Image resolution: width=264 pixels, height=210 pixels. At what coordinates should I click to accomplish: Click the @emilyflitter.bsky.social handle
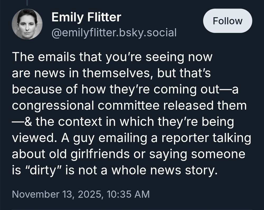[x=114, y=33]
